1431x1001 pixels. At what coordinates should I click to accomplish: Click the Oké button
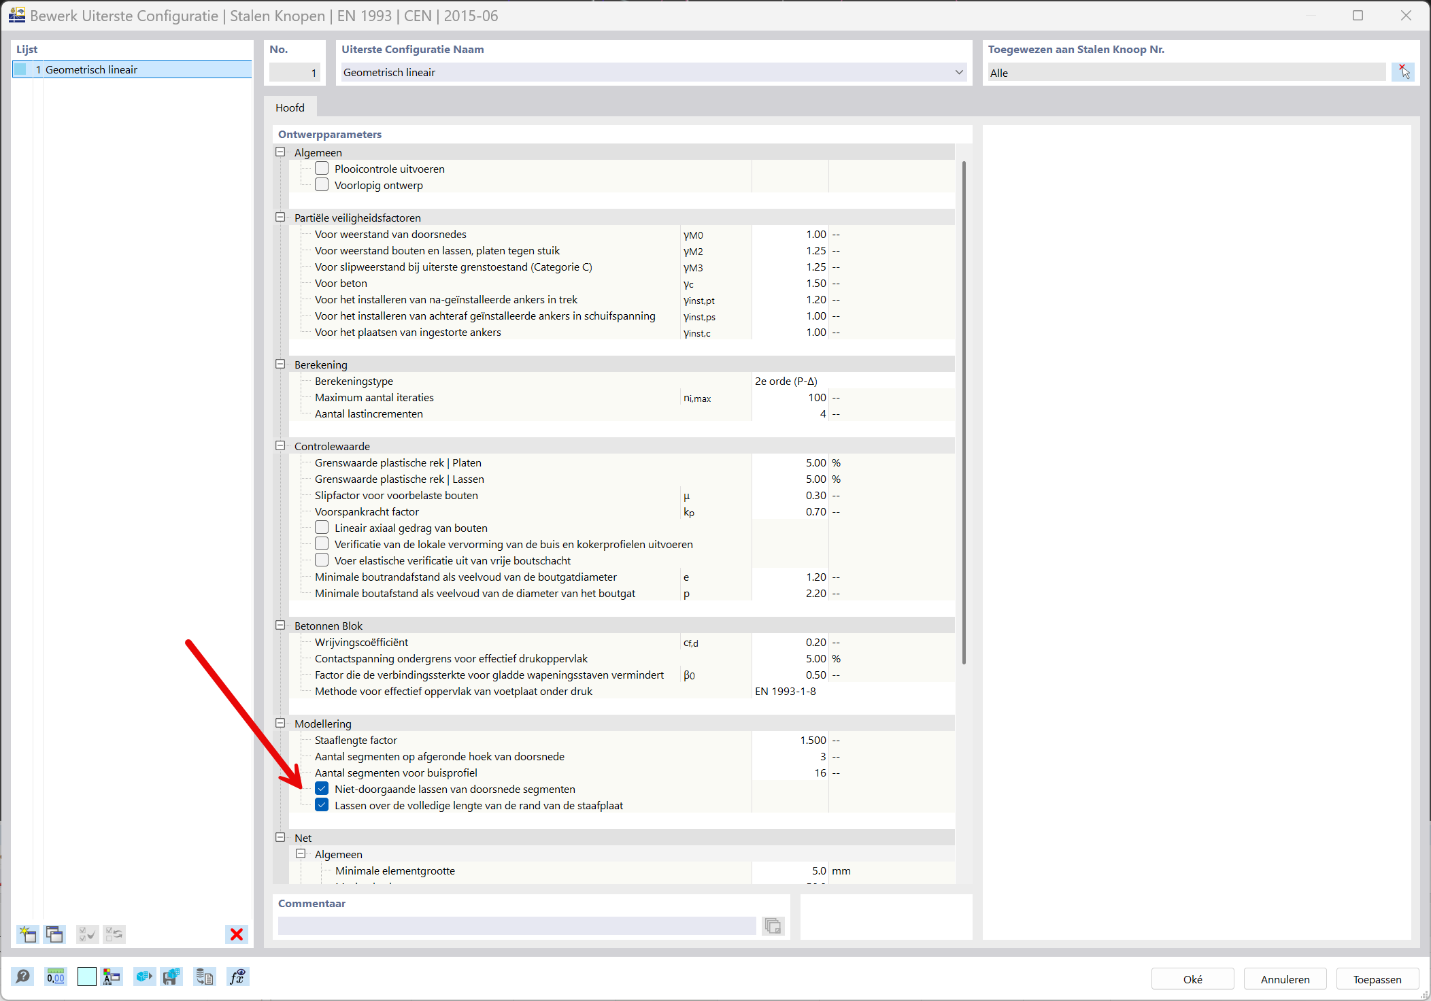point(1192,979)
